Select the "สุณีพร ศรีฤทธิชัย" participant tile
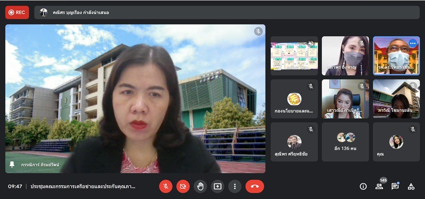This screenshot has height=199, width=425. pos(294,142)
